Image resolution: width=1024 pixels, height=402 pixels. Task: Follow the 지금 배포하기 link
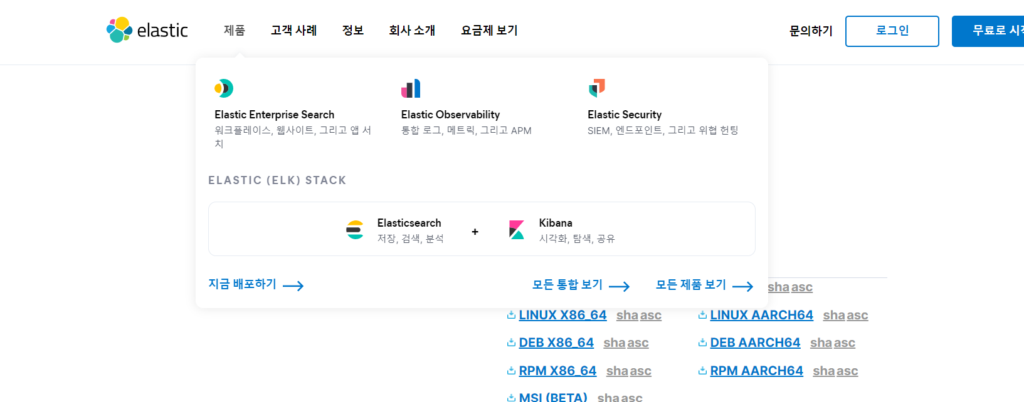pos(256,284)
